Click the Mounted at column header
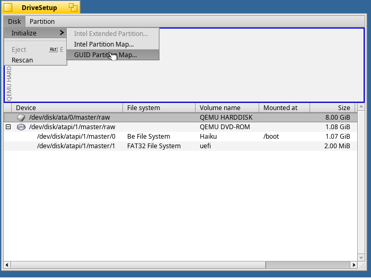 click(x=284, y=107)
